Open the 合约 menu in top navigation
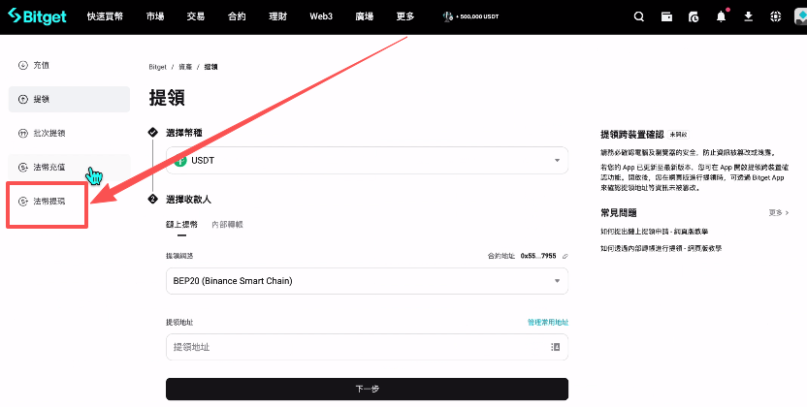Screen dimensions: 807x407 pos(237,16)
